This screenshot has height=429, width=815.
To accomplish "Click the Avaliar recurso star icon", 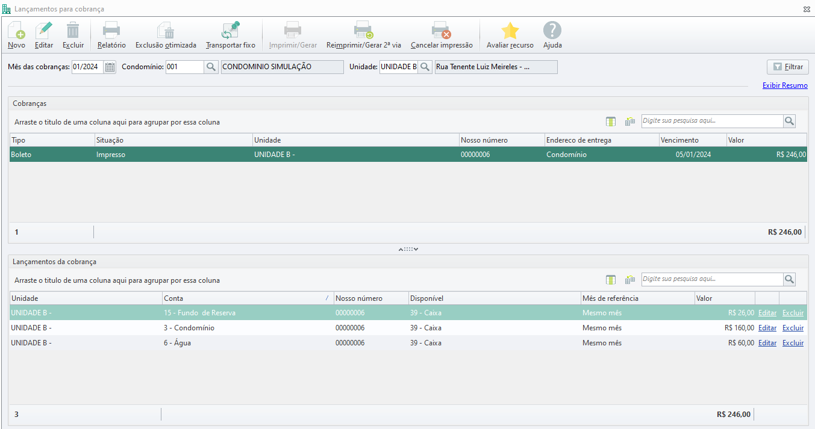I will pyautogui.click(x=510, y=30).
